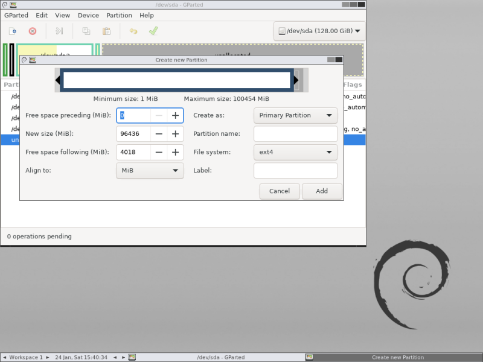Open the /dev/sda device selector
The width and height of the screenshot is (483, 362).
pos(319,31)
